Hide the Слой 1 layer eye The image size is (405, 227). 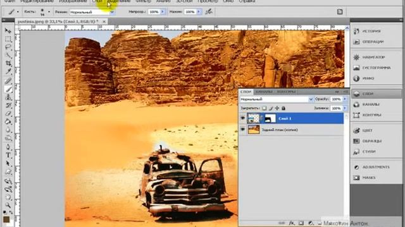(243, 118)
